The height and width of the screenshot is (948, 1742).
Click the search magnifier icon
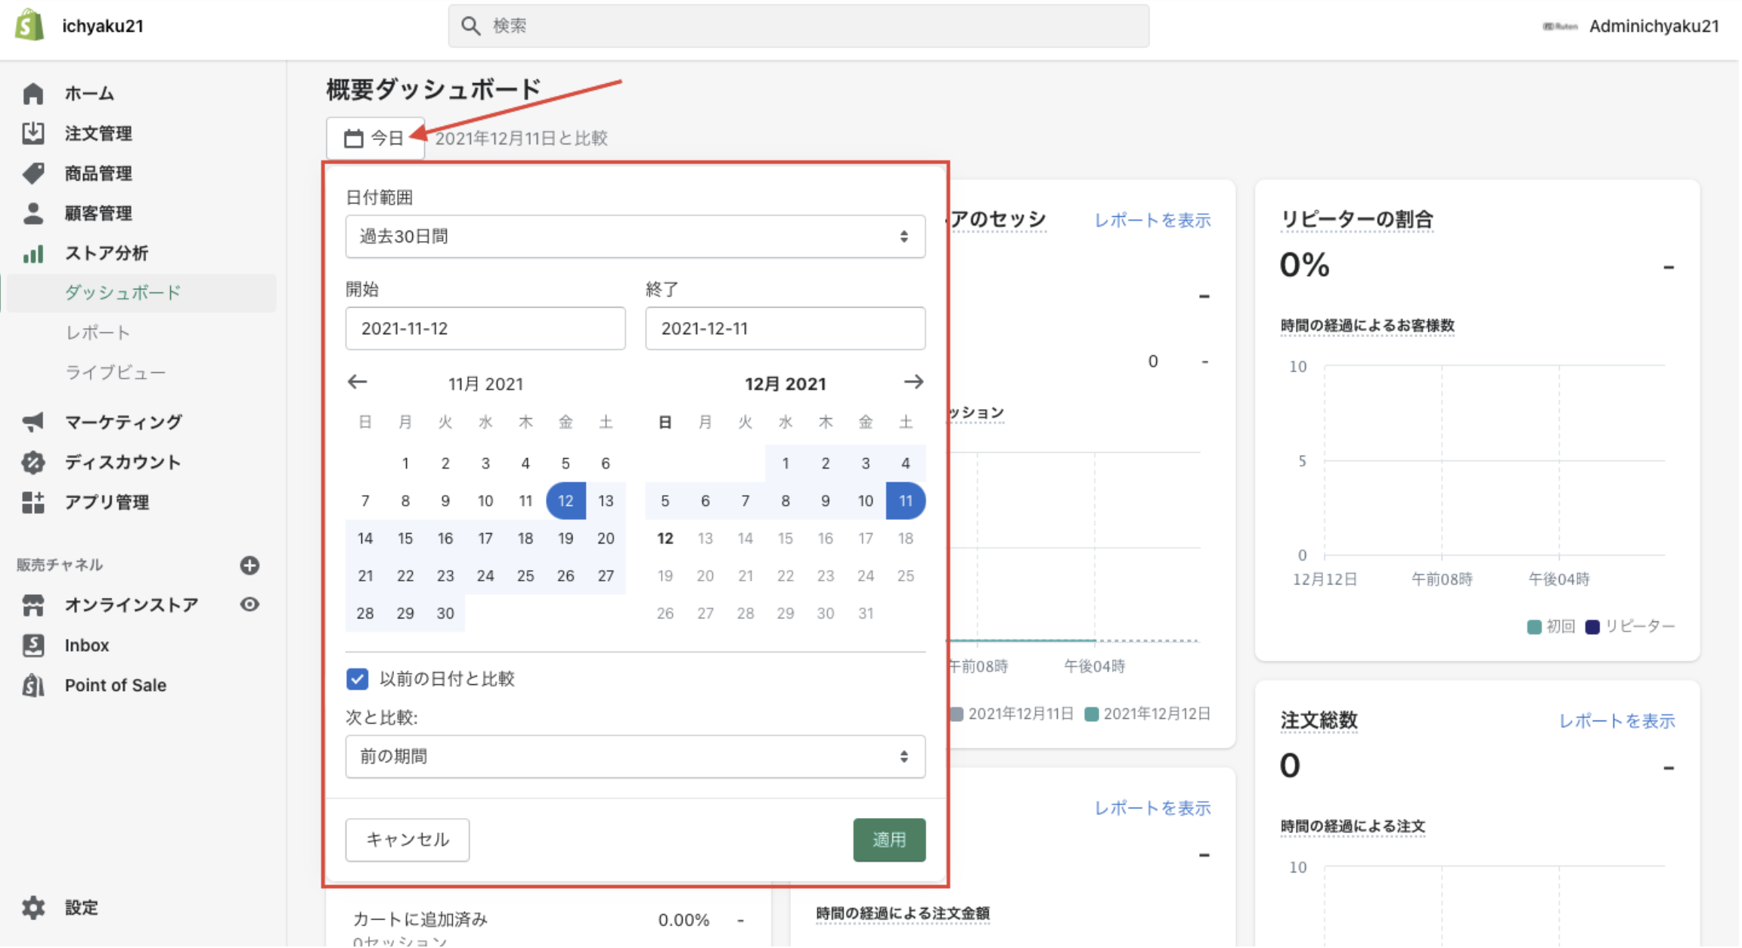(470, 26)
